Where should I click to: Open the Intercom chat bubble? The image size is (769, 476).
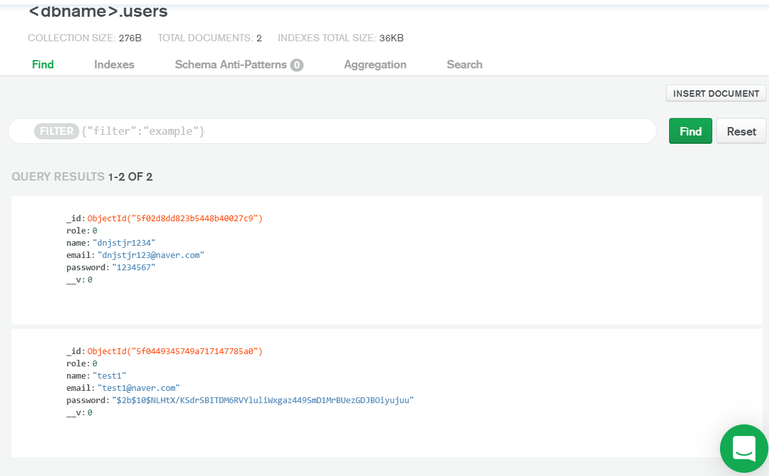[x=744, y=448]
